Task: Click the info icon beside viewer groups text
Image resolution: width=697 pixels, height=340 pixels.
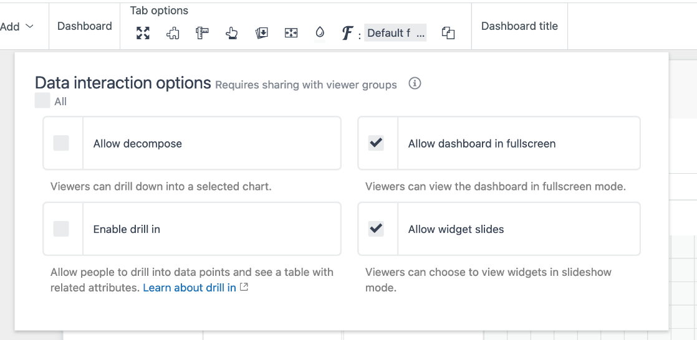Action: (x=415, y=83)
